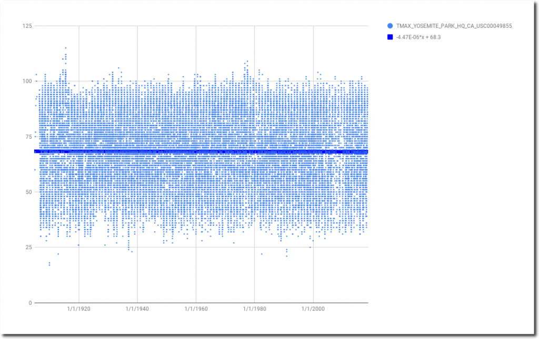Click the 0 label on the y-axis
Viewport: 539px width, 339px height.
coord(30,303)
